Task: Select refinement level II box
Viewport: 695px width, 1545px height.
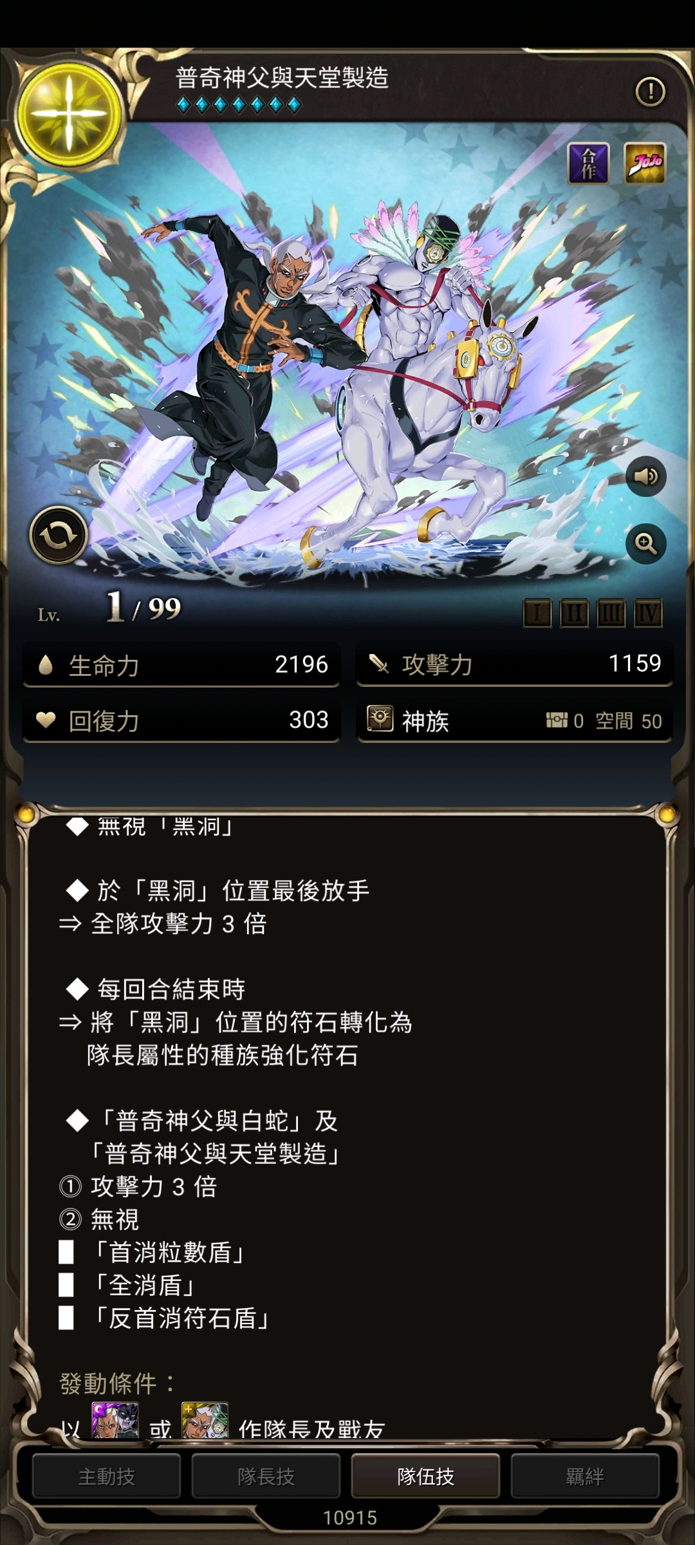Action: pyautogui.click(x=574, y=613)
